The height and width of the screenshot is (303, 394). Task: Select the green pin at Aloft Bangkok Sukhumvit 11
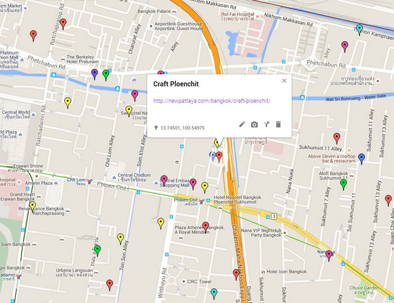(x=344, y=184)
